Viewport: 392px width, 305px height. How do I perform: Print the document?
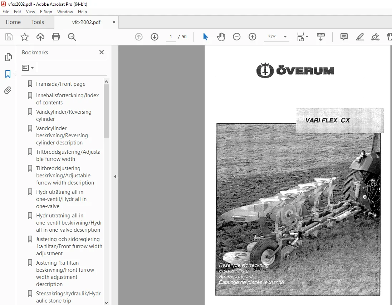tap(56, 37)
